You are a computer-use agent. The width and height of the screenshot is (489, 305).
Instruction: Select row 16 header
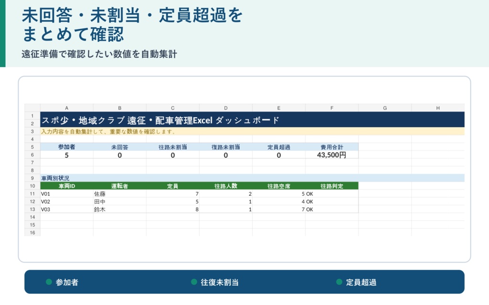click(32, 233)
